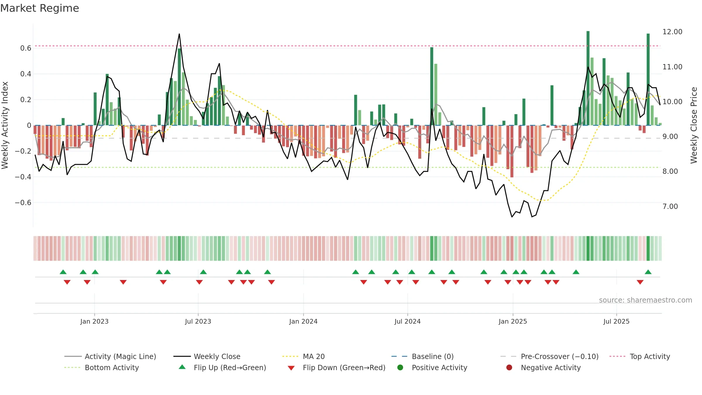Click the Jan 2023 x-axis label

[94, 321]
